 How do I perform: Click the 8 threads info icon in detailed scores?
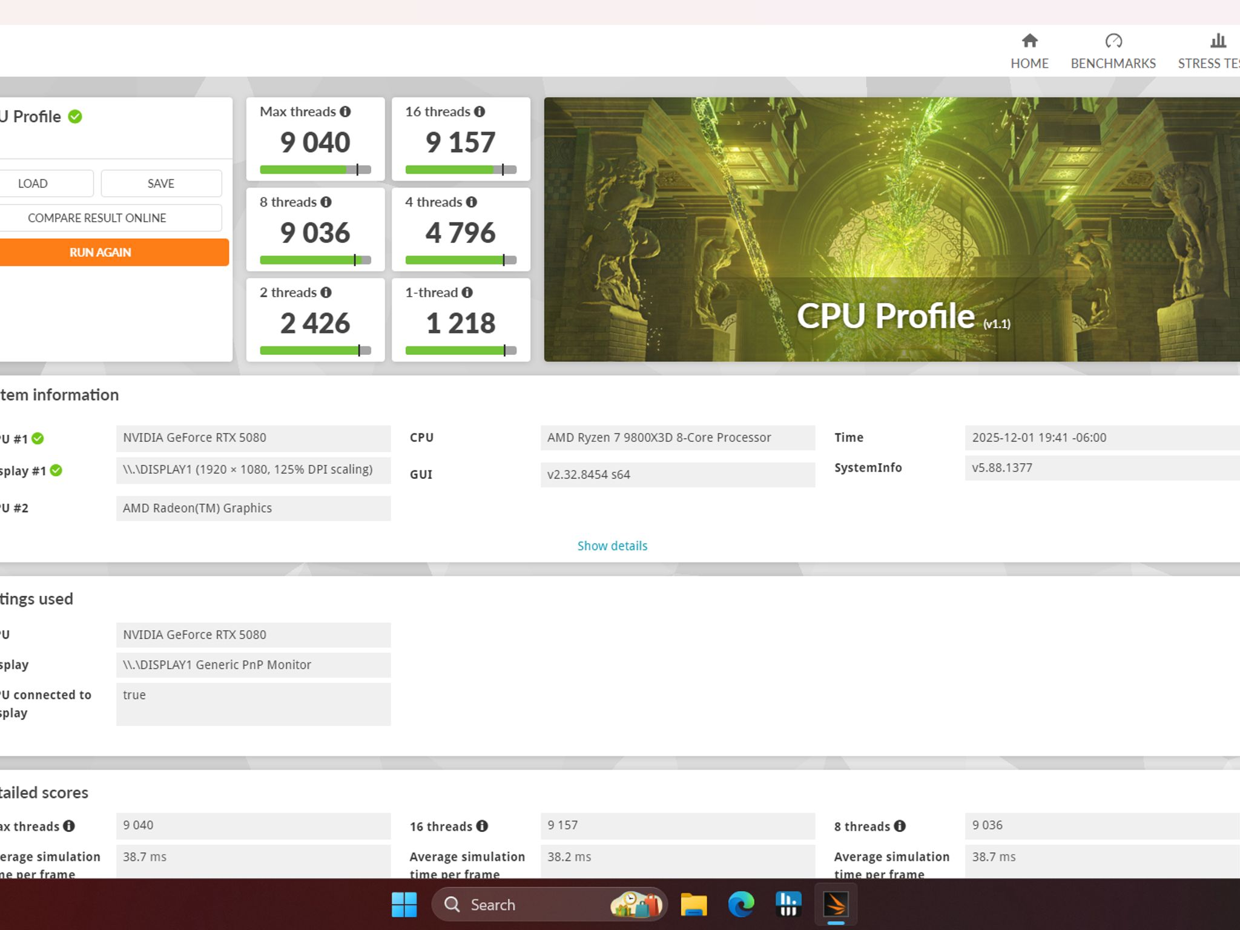pos(900,826)
